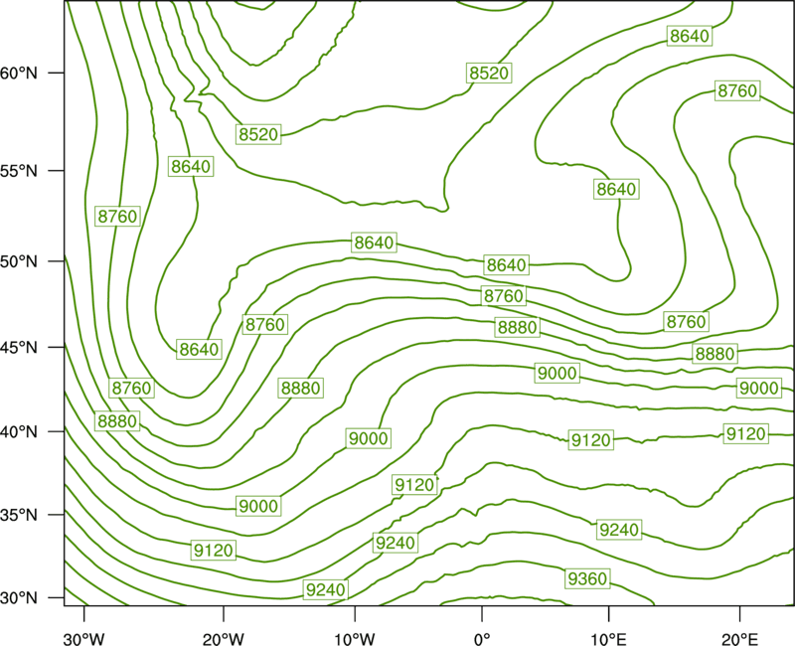This screenshot has height=646, width=795.
Task: Click the 45°N latitude axis label
Action: click(19, 347)
